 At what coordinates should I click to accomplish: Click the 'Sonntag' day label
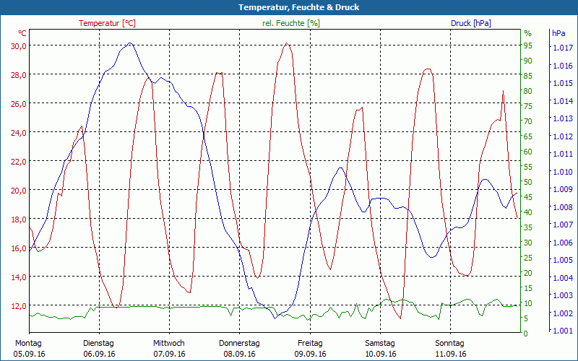(450, 343)
